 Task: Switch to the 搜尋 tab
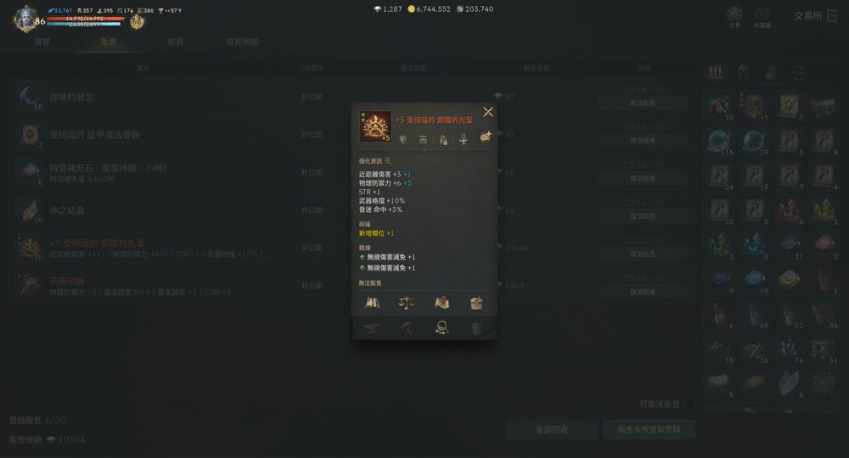[42, 42]
